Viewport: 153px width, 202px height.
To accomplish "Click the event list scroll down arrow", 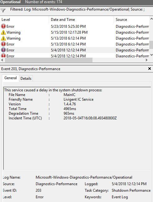I will pyautogui.click(x=151, y=55).
